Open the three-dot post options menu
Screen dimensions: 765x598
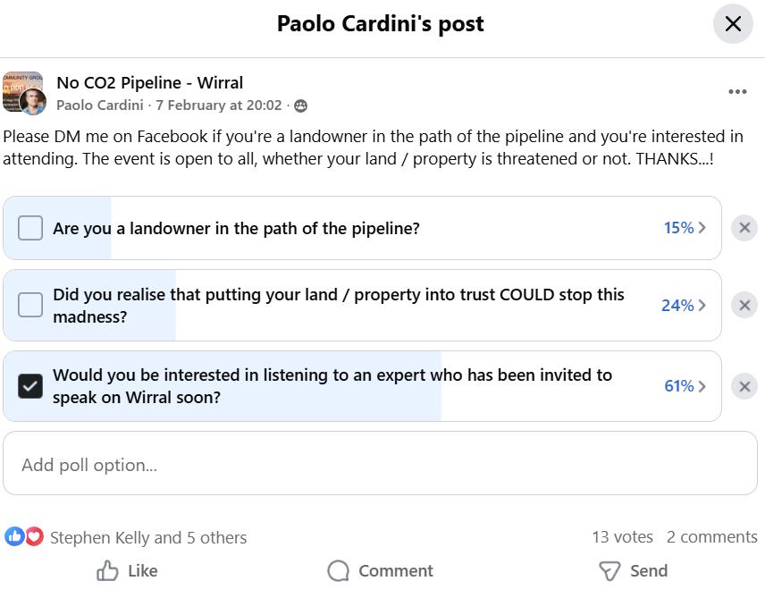coord(737,92)
